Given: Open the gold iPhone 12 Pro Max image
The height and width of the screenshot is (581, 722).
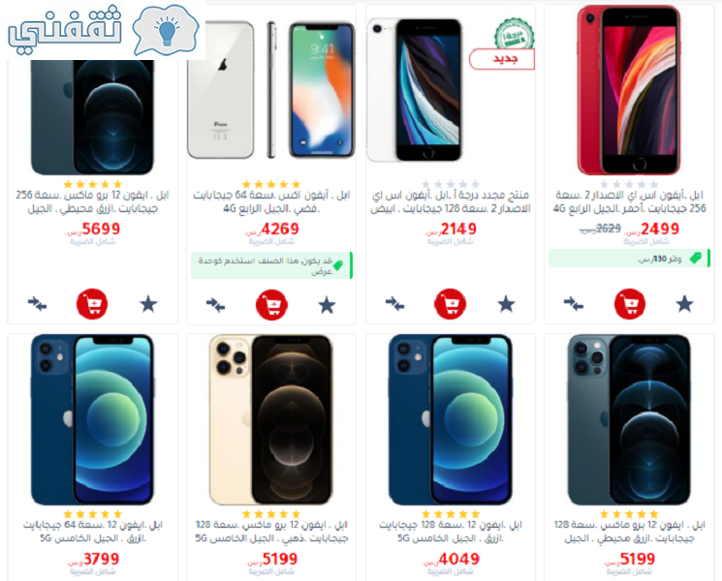Looking at the screenshot, I should [270, 419].
